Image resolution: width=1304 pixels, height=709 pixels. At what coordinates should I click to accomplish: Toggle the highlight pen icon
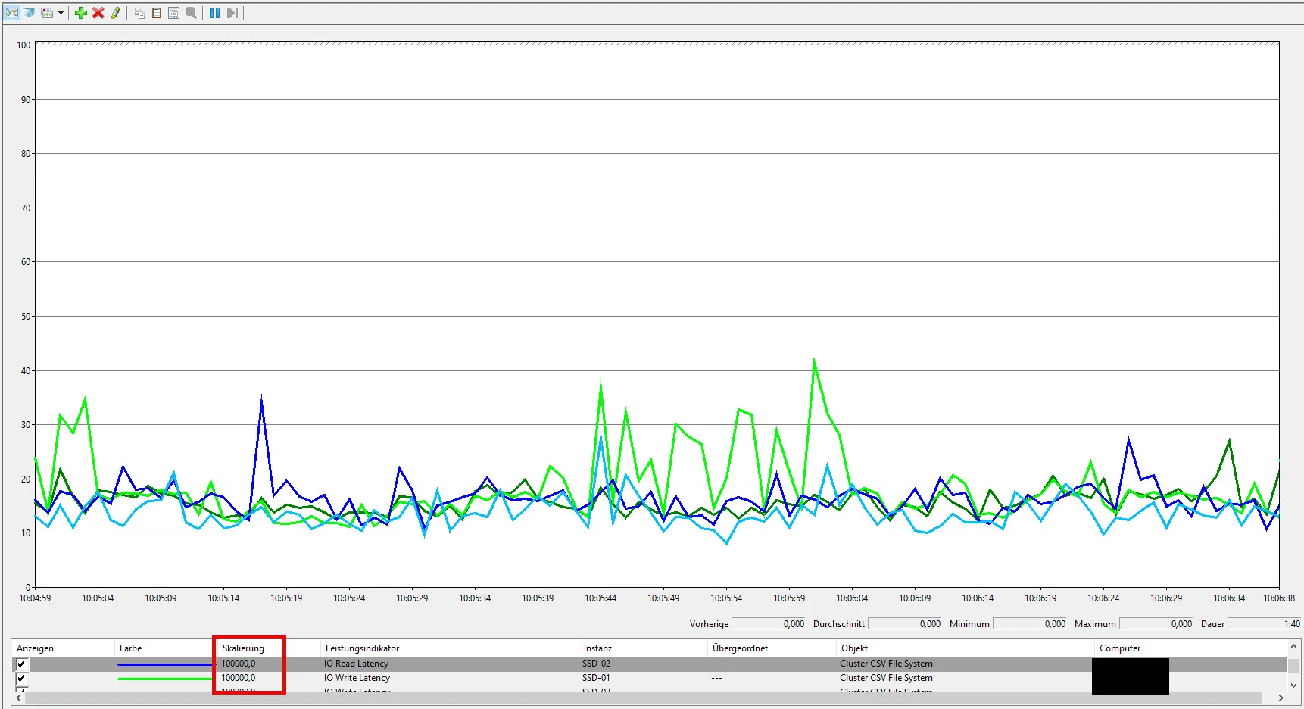115,13
